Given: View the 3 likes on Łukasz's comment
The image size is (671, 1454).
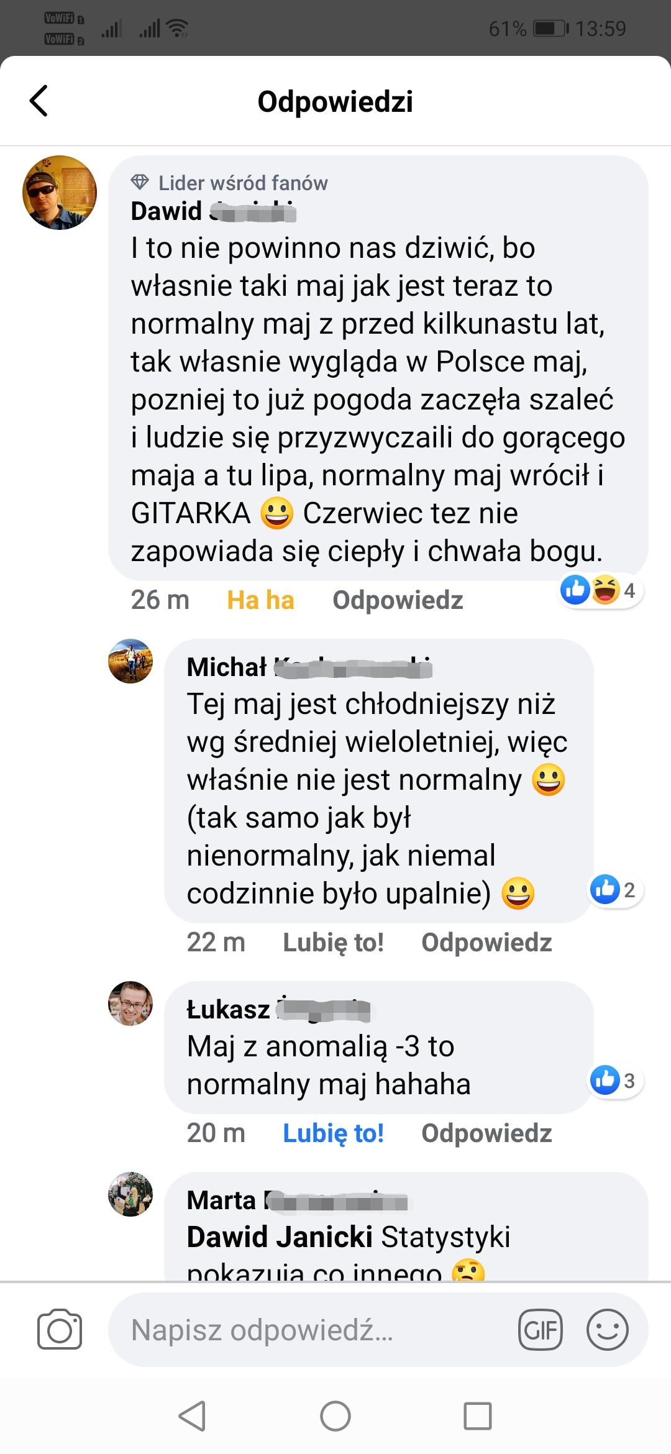Looking at the screenshot, I should click(615, 1081).
